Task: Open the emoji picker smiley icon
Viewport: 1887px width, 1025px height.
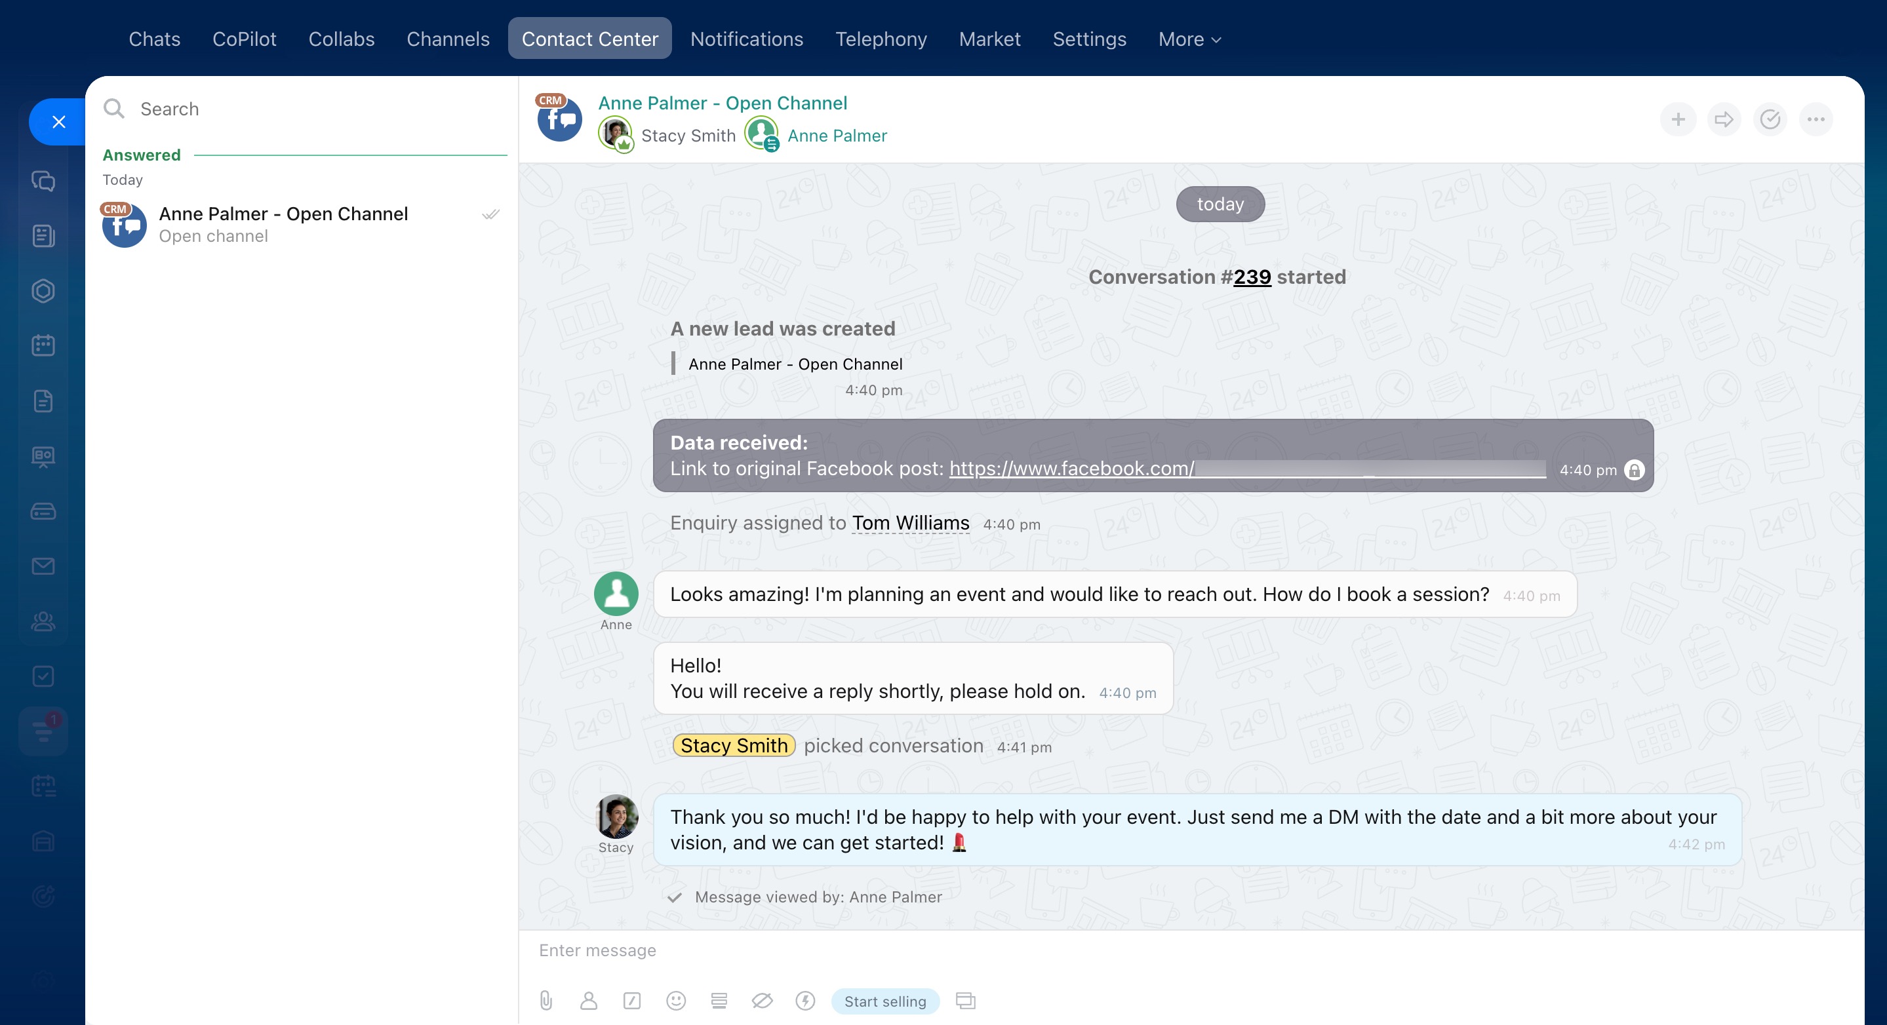Action: pos(675,1001)
